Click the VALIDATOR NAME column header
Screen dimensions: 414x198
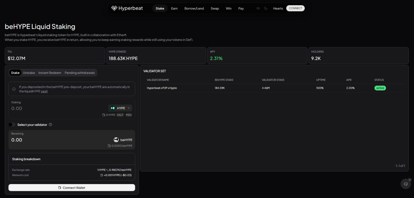(x=158, y=80)
